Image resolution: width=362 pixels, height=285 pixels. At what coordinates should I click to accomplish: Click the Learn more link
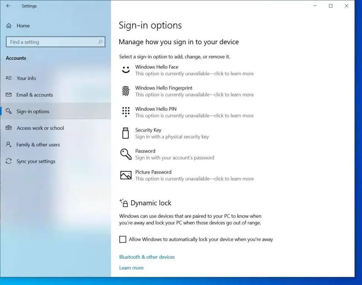[131, 268]
